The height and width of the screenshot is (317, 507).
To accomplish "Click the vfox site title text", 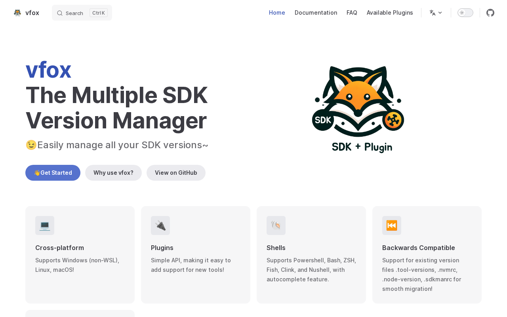I will [32, 13].
